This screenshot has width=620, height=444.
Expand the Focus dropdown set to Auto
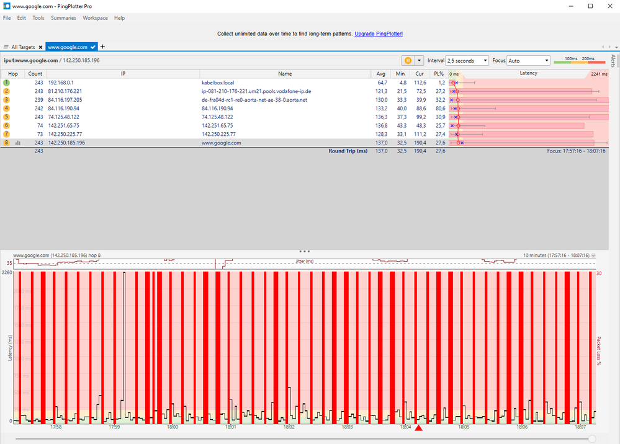coord(528,60)
